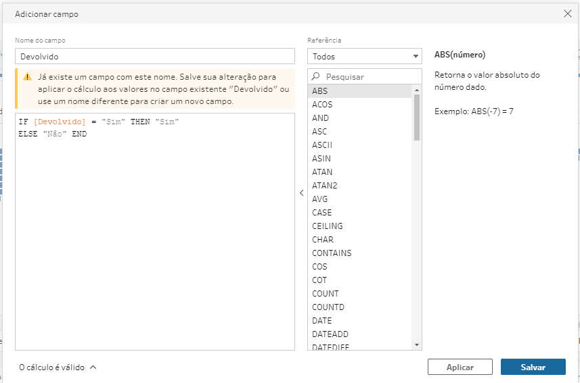Select the ATAN function
Viewport: 580px width, 383px height.
(359, 172)
